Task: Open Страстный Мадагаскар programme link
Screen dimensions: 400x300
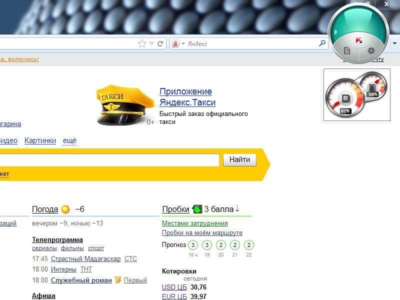Action: coord(85,258)
